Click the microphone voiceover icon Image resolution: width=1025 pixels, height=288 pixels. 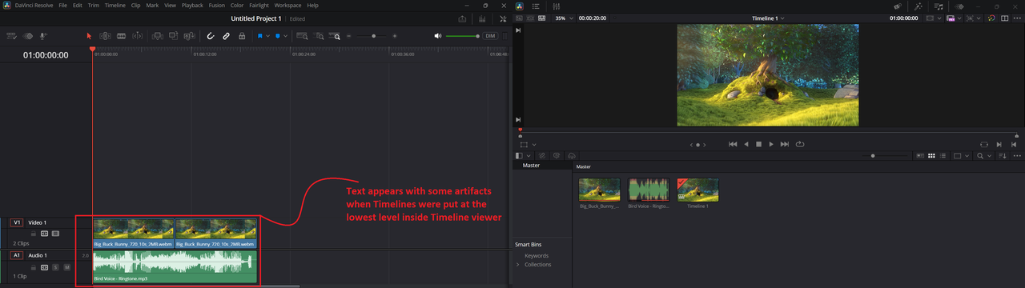(43, 36)
